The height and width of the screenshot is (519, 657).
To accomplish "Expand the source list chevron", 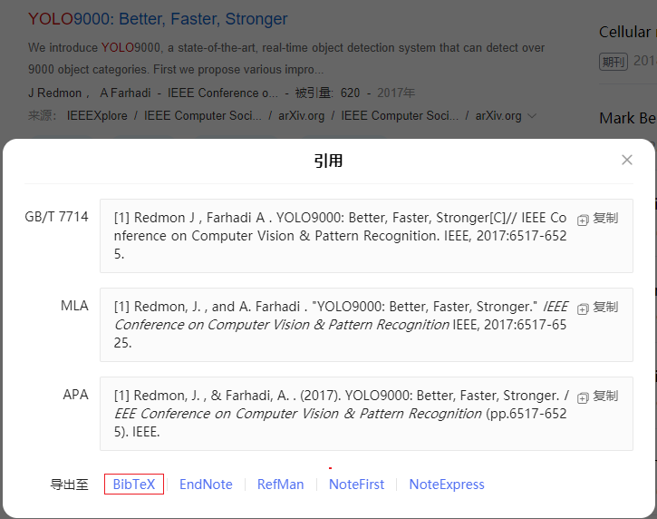I will coord(532,115).
